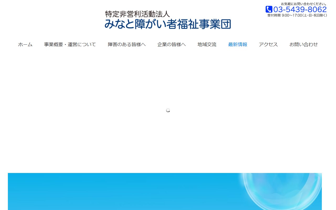The height and width of the screenshot is (210, 336).
Task: Select the 最新情報 menu item
Action: click(x=238, y=45)
